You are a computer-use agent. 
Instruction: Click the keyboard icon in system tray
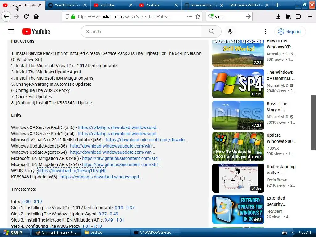tap(285, 233)
